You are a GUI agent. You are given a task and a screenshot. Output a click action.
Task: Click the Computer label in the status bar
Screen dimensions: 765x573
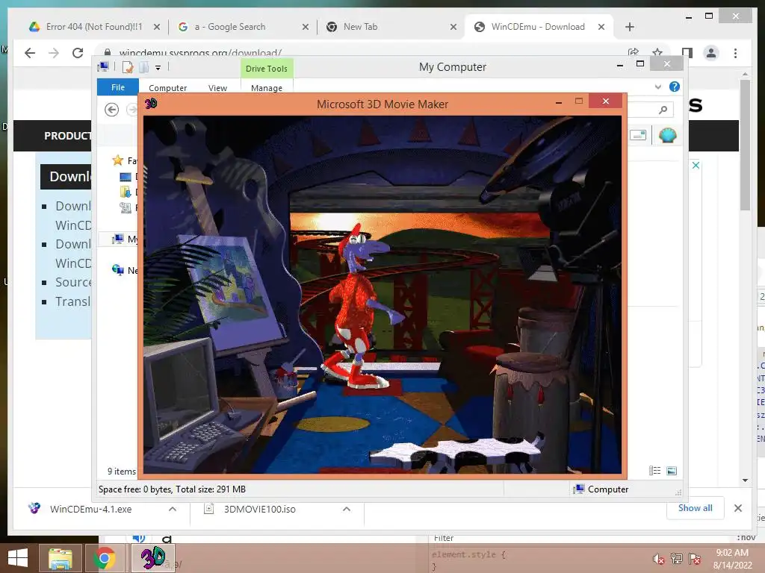click(x=608, y=489)
